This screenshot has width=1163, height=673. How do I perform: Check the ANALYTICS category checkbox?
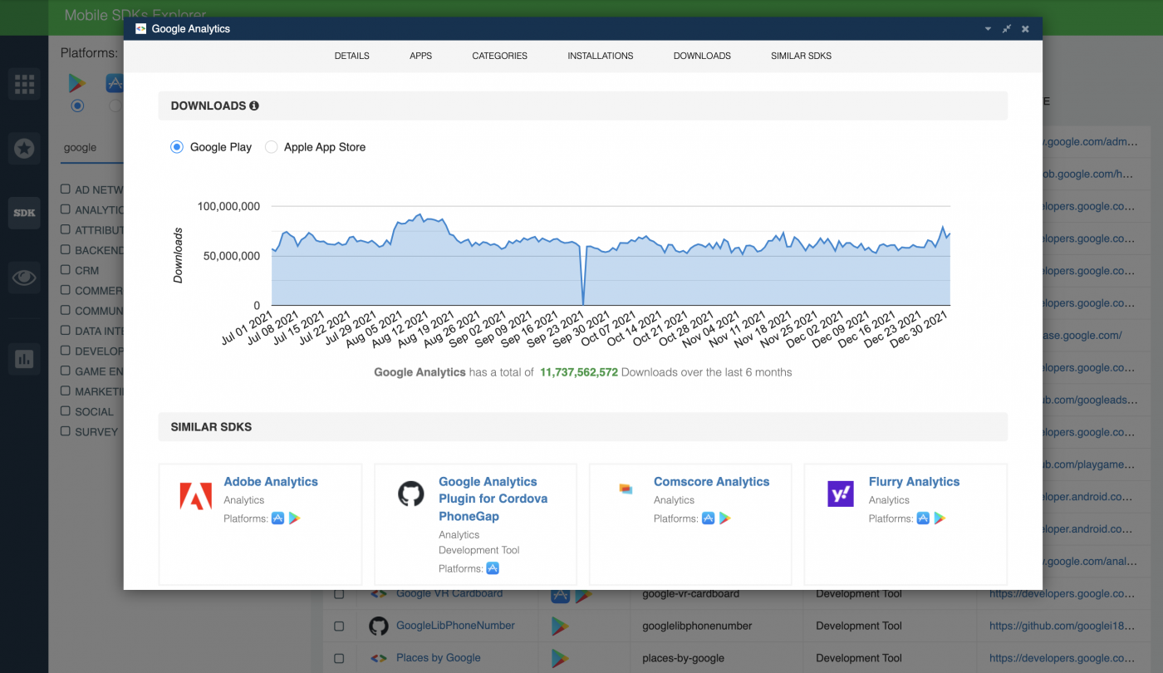pyautogui.click(x=66, y=209)
